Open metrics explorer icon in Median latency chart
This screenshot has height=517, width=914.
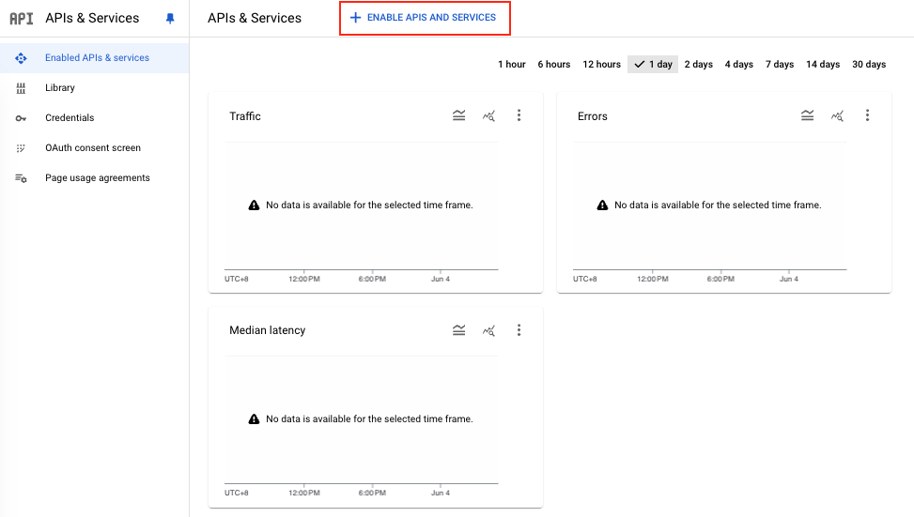(489, 330)
